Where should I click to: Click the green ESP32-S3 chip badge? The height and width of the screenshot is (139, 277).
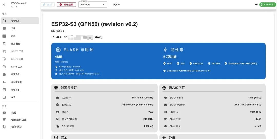[x=267, y=5]
